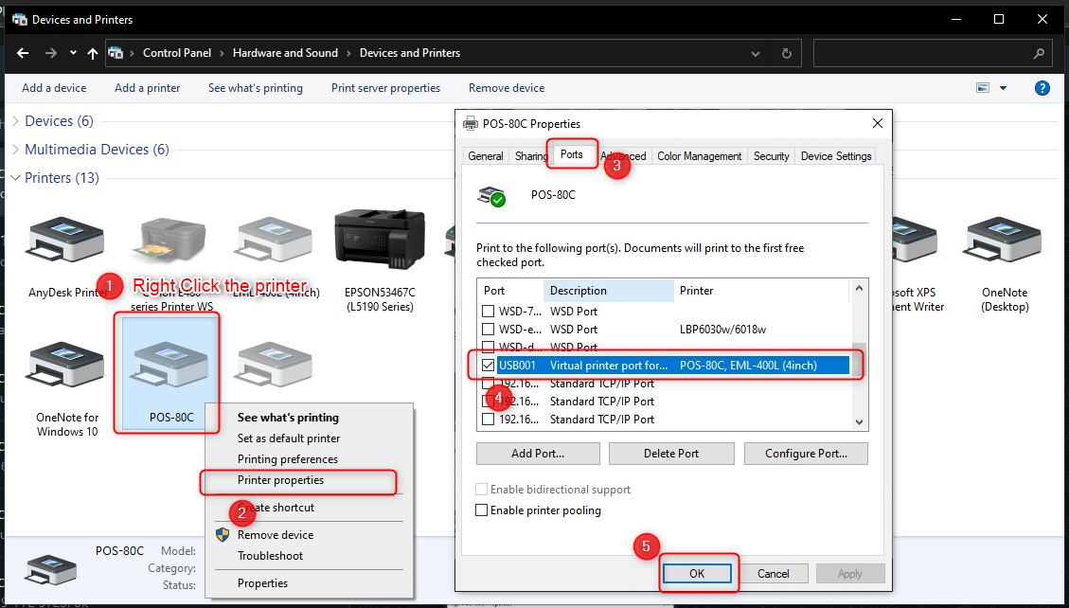The width and height of the screenshot is (1069, 608).
Task: Click the Add Port button
Action: [x=537, y=453]
